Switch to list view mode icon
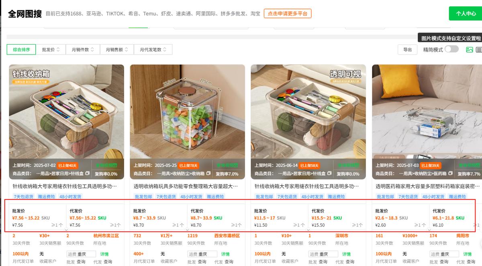Screen dimensions: 482x266 (479, 50)
